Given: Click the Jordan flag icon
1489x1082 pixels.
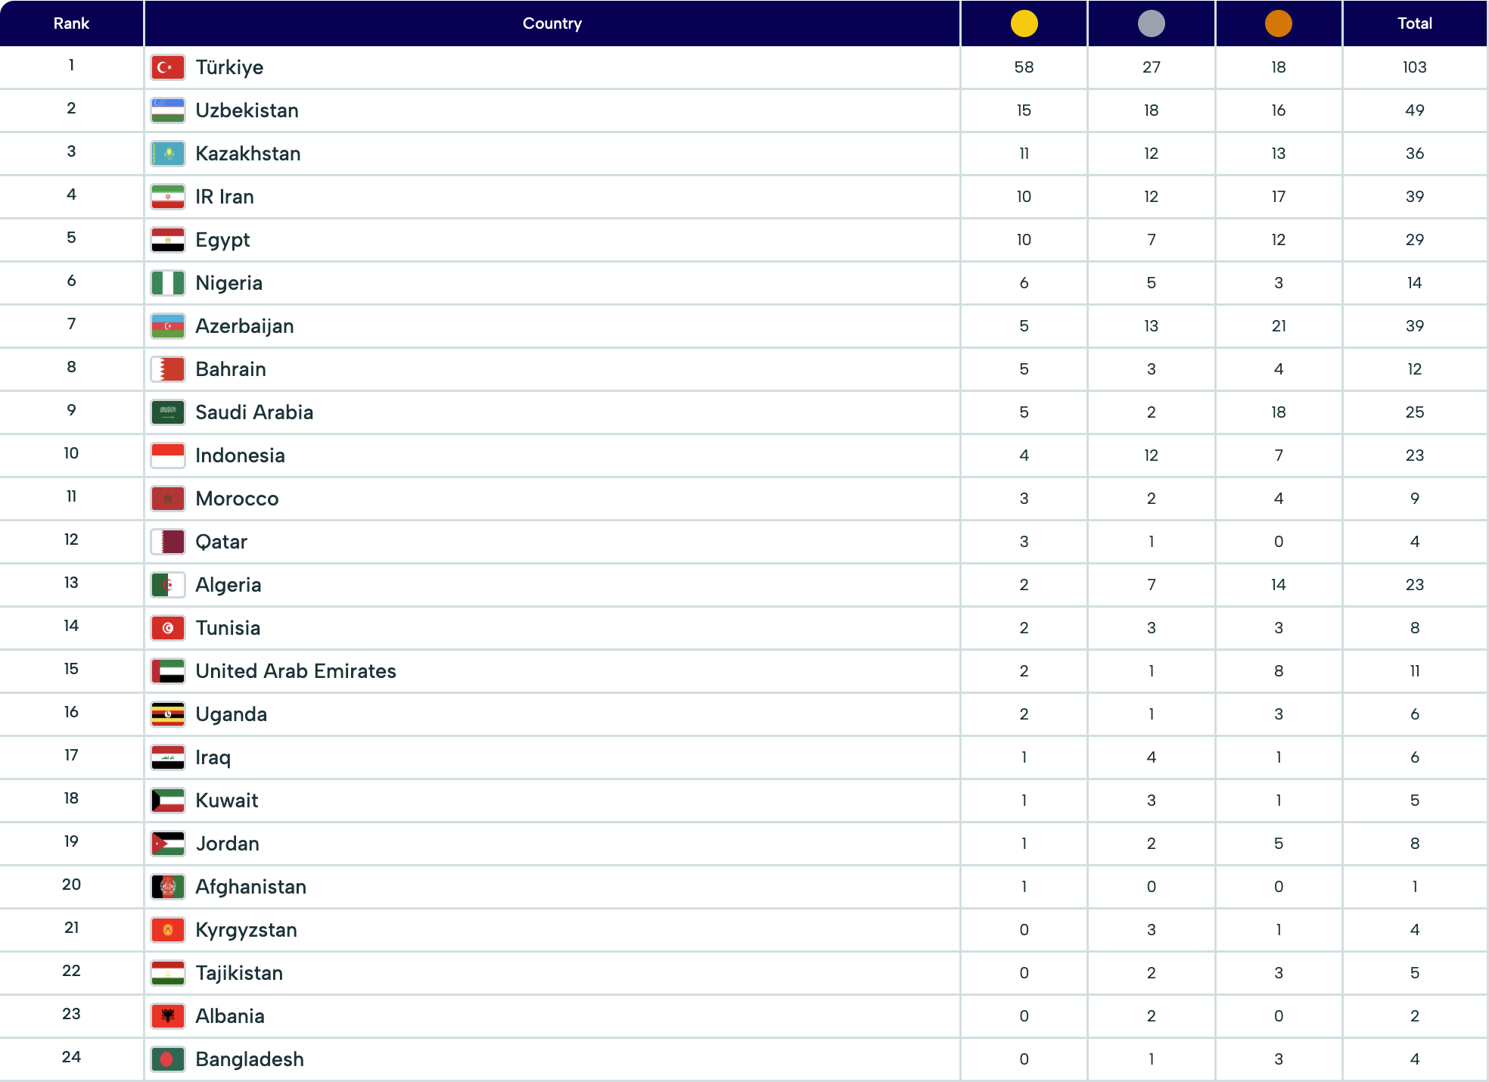Looking at the screenshot, I should point(167,844).
